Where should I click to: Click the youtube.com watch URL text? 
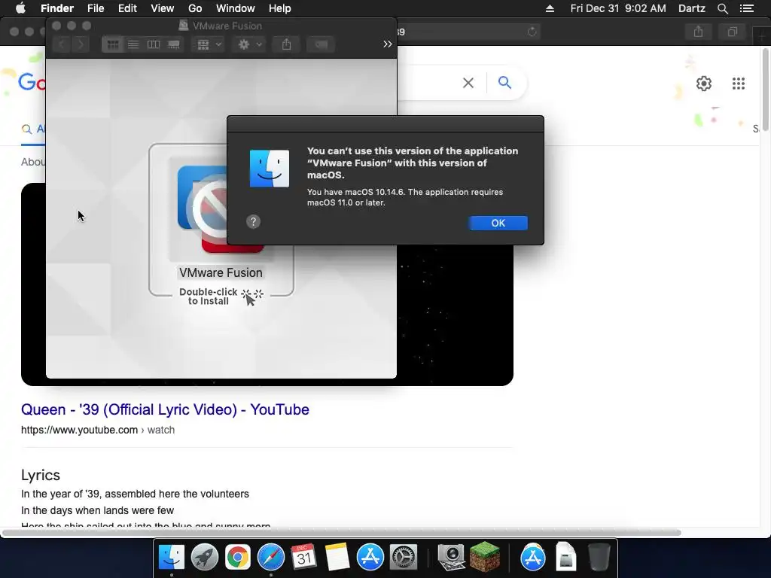(x=98, y=430)
